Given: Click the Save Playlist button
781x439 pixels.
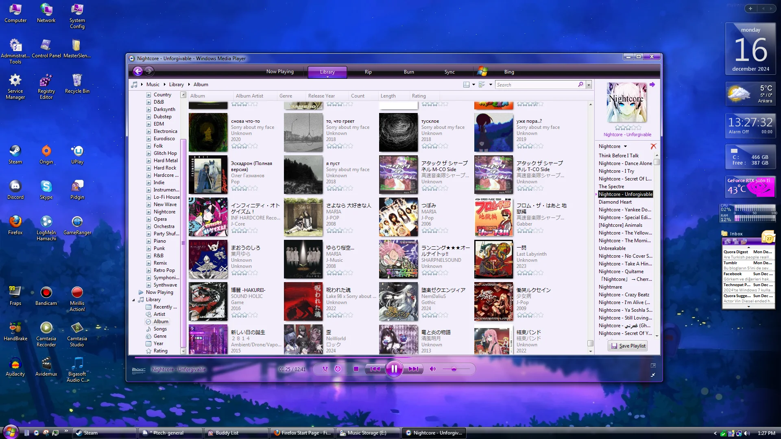Looking at the screenshot, I should [628, 346].
